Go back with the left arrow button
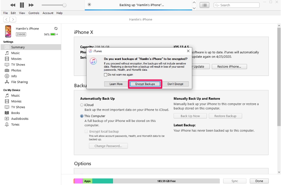This screenshot has height=185, width=281. pyautogui.click(x=6, y=20)
